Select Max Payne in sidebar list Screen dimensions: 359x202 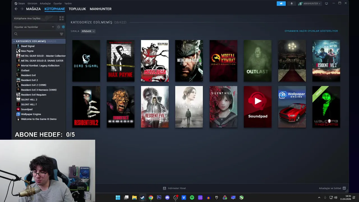[27, 51]
